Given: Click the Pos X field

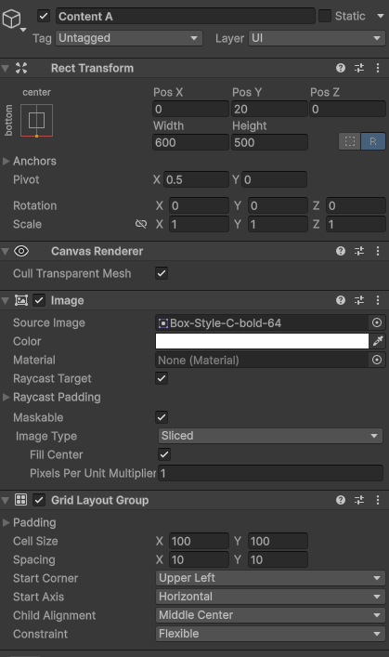Looking at the screenshot, I should (x=190, y=109).
